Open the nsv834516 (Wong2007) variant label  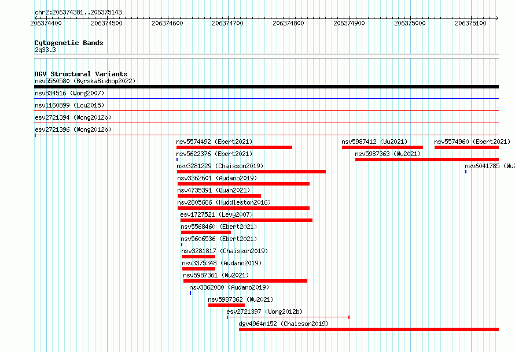[x=69, y=93]
